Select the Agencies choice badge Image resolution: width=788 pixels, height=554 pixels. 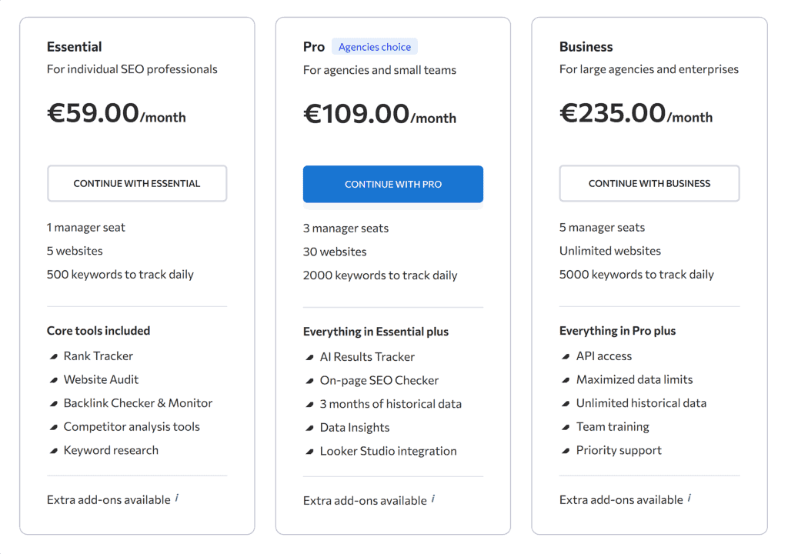pos(375,46)
